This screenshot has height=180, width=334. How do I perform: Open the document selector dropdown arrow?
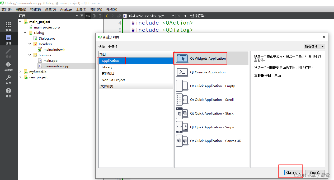[173, 16]
